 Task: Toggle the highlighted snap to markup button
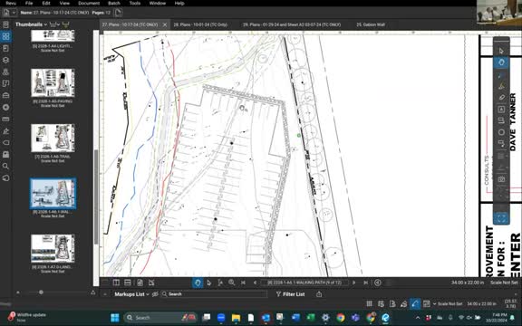pos(415,303)
